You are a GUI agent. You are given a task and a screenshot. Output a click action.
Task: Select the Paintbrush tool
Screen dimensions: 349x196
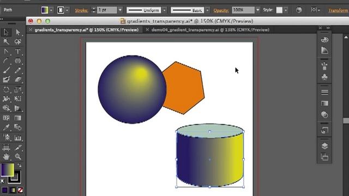coord(6,70)
